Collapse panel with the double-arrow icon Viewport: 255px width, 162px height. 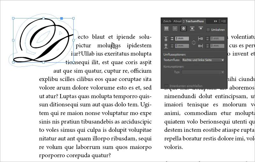[x=215, y=21]
